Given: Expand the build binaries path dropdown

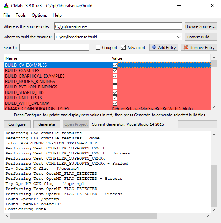Looking at the screenshot, I should [178, 37].
